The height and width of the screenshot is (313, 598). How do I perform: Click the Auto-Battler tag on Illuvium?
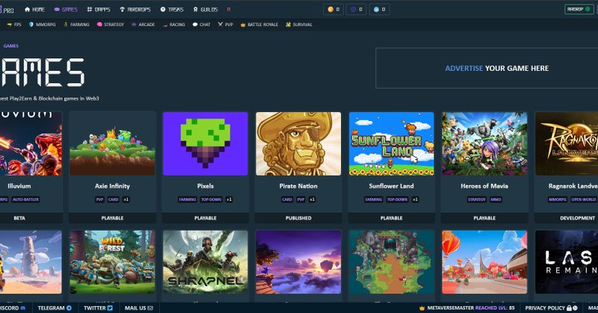[x=25, y=199]
